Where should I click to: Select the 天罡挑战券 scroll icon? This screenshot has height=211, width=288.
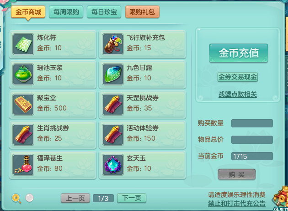[113, 105]
